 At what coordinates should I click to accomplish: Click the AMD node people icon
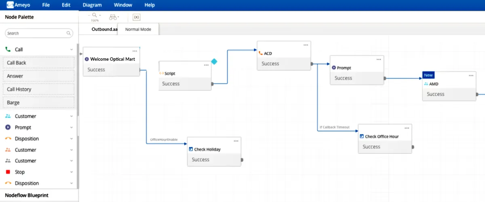click(426, 84)
